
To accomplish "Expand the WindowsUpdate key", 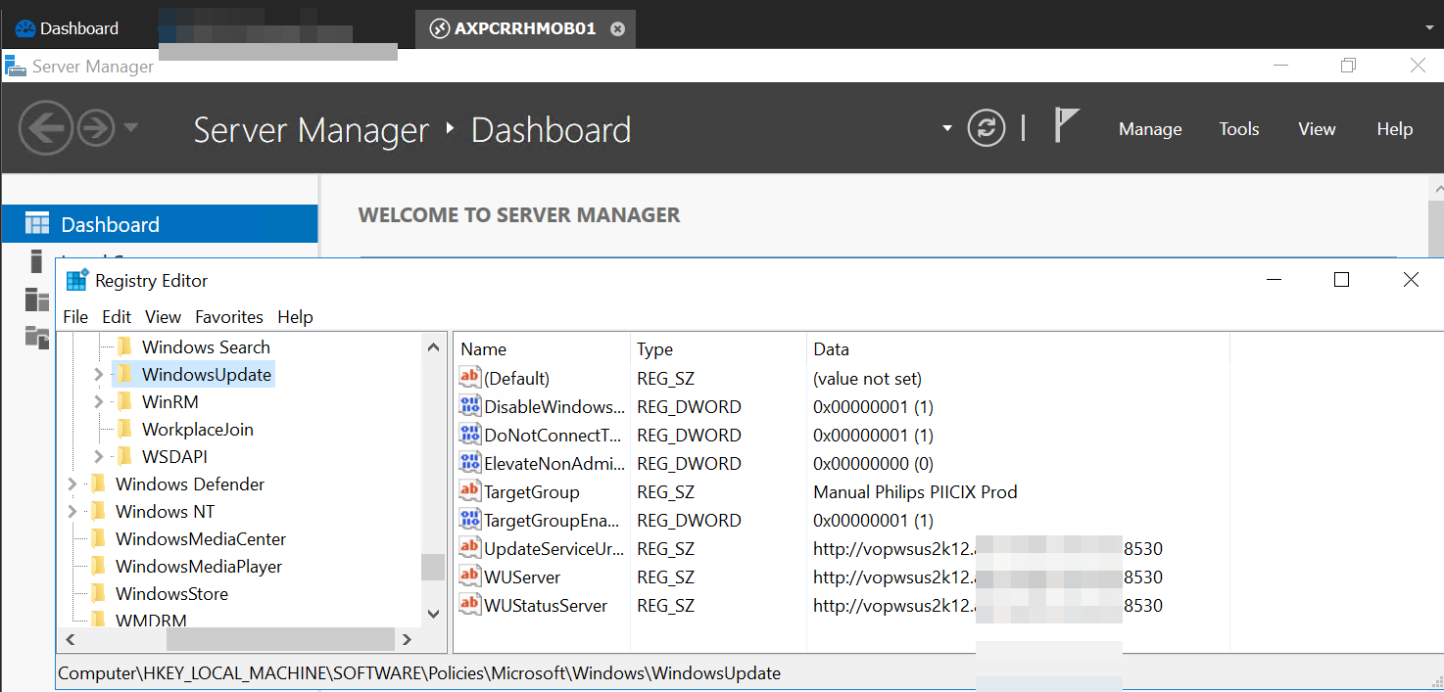I will [x=98, y=374].
